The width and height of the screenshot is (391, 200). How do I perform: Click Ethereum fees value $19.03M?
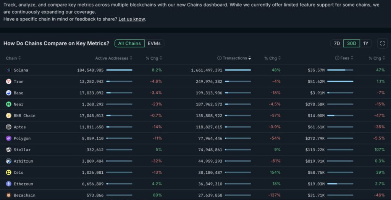point(316,184)
